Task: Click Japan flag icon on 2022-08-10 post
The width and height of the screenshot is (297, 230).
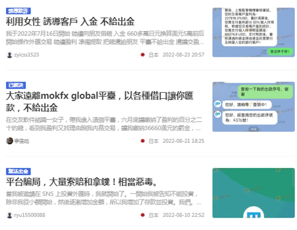Action: pos(143,215)
